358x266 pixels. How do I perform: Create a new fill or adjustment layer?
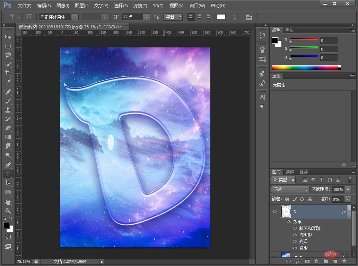316,262
